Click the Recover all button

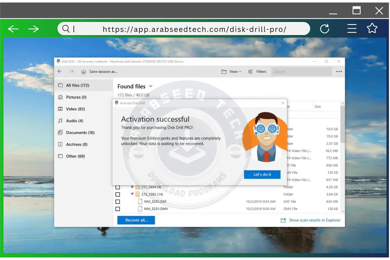(x=136, y=220)
